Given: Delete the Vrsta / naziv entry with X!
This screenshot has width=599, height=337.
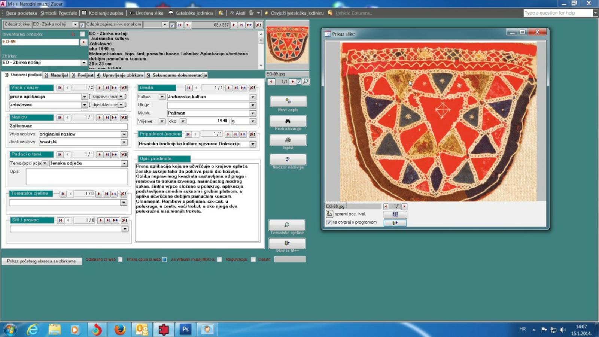Looking at the screenshot, I should click(124, 88).
